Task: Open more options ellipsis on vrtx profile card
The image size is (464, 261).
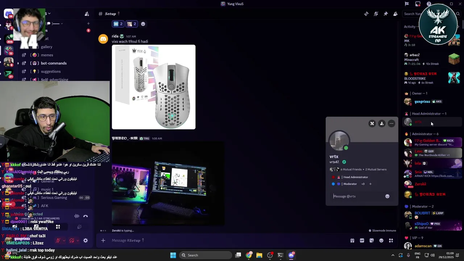Action: (x=391, y=124)
